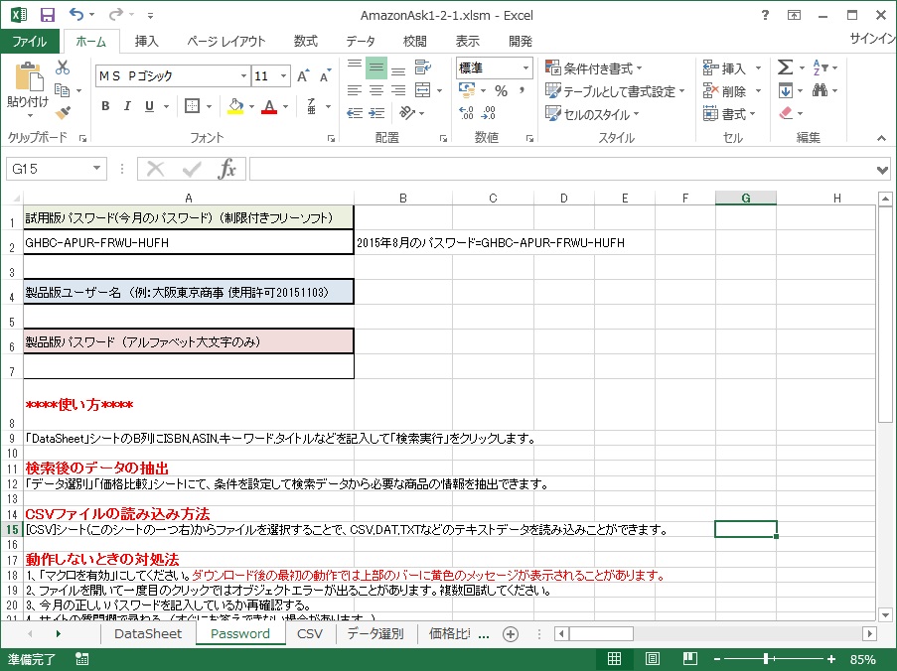Click the Undo arrow icon
The height and width of the screenshot is (671, 897).
(76, 14)
